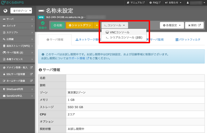The height and width of the screenshot is (133, 207).
Task: Open the マニュアル link in top bar
Action: (x=136, y=3)
